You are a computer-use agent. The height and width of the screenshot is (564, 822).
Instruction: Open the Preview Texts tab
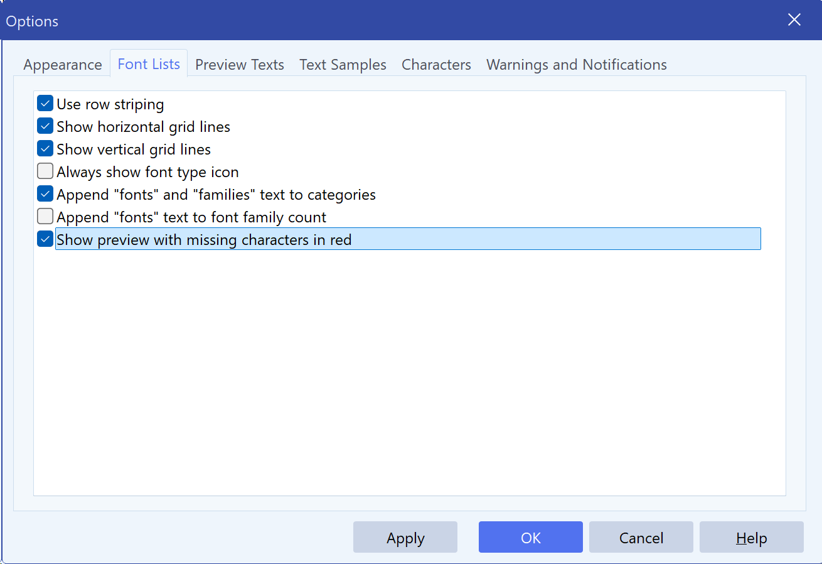240,65
